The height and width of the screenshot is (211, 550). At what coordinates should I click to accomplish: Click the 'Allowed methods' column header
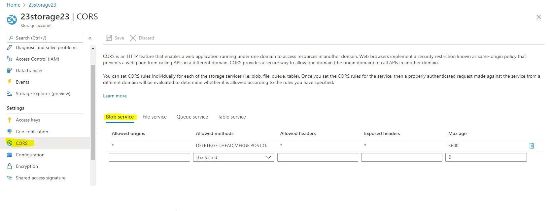(215, 133)
